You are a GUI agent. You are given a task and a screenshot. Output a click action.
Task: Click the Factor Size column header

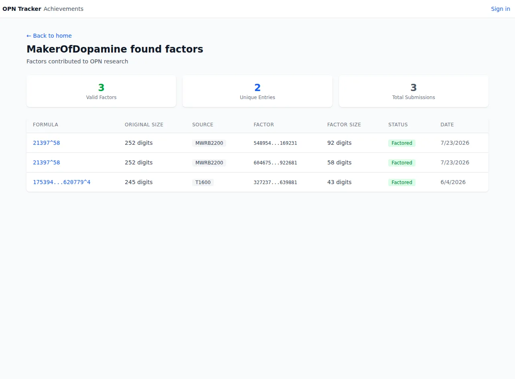coord(344,125)
